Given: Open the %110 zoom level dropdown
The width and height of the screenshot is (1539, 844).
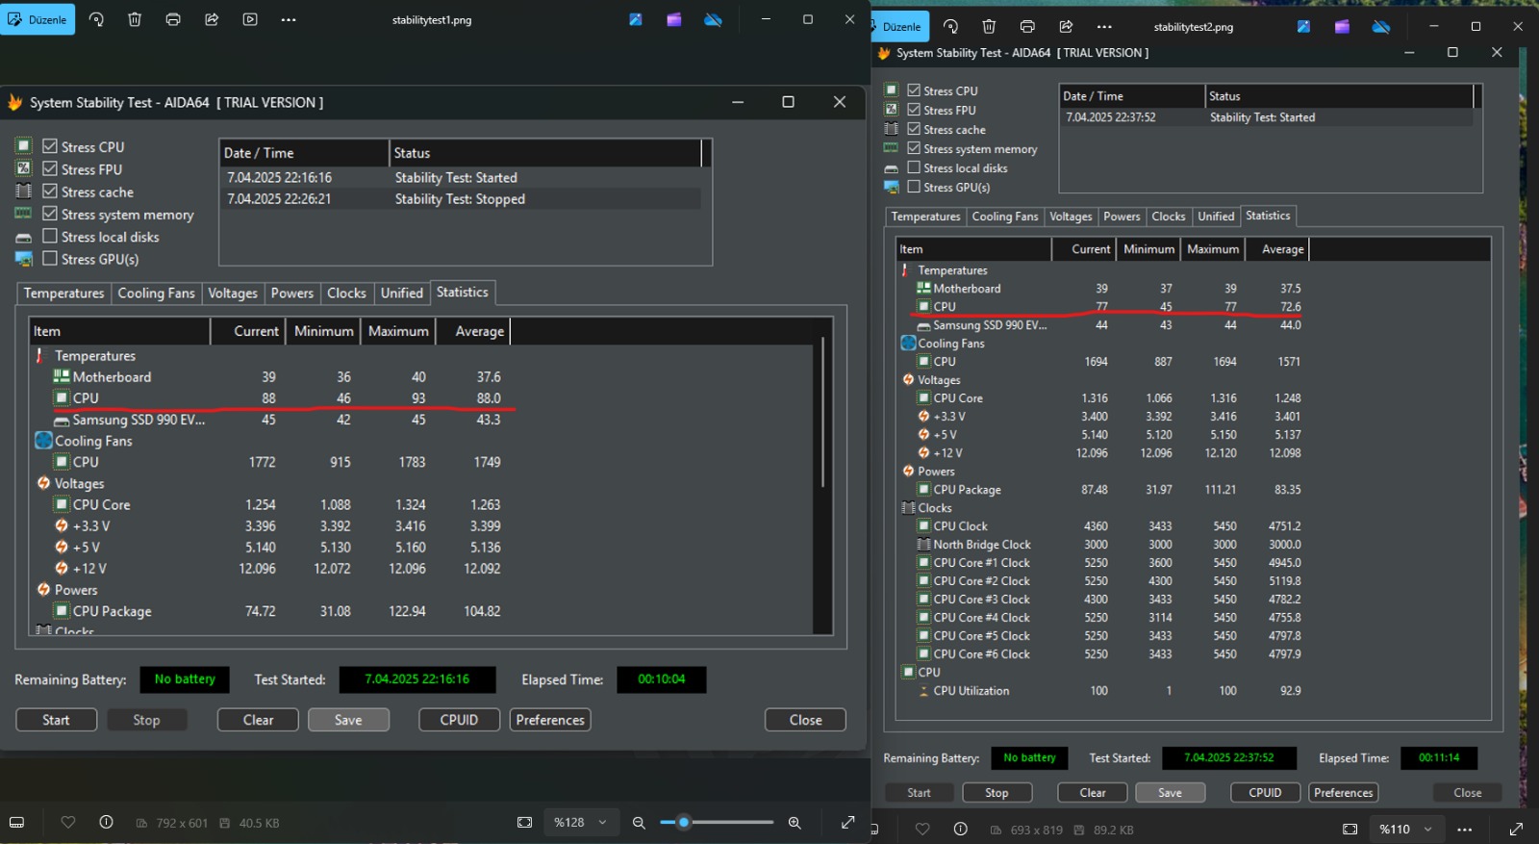Looking at the screenshot, I should [1405, 829].
